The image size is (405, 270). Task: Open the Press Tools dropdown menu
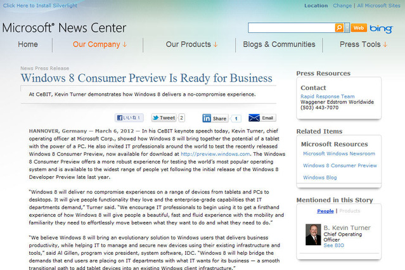[x=363, y=44]
